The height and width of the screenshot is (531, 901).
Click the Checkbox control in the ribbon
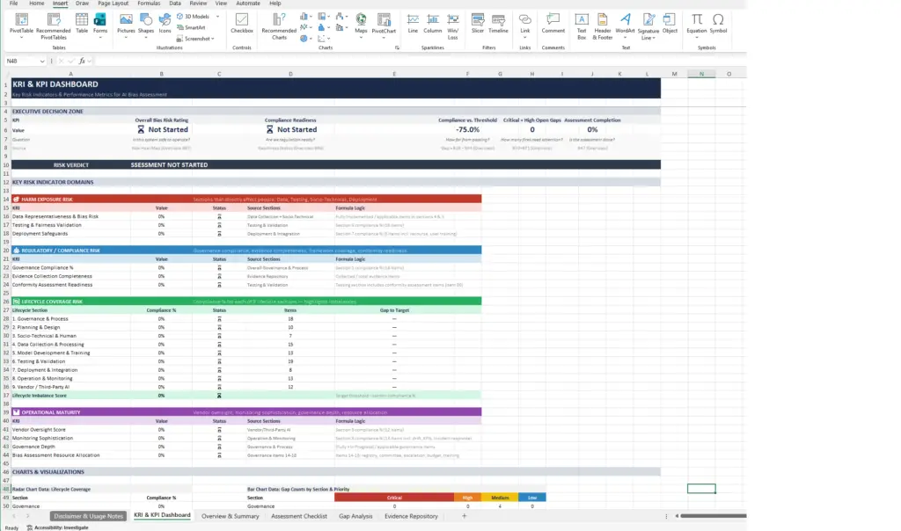[241, 22]
